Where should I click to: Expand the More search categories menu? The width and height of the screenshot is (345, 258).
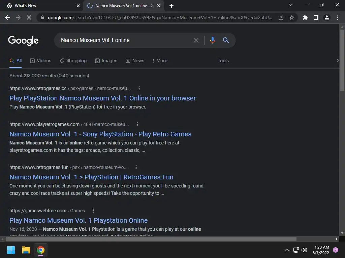click(160, 61)
